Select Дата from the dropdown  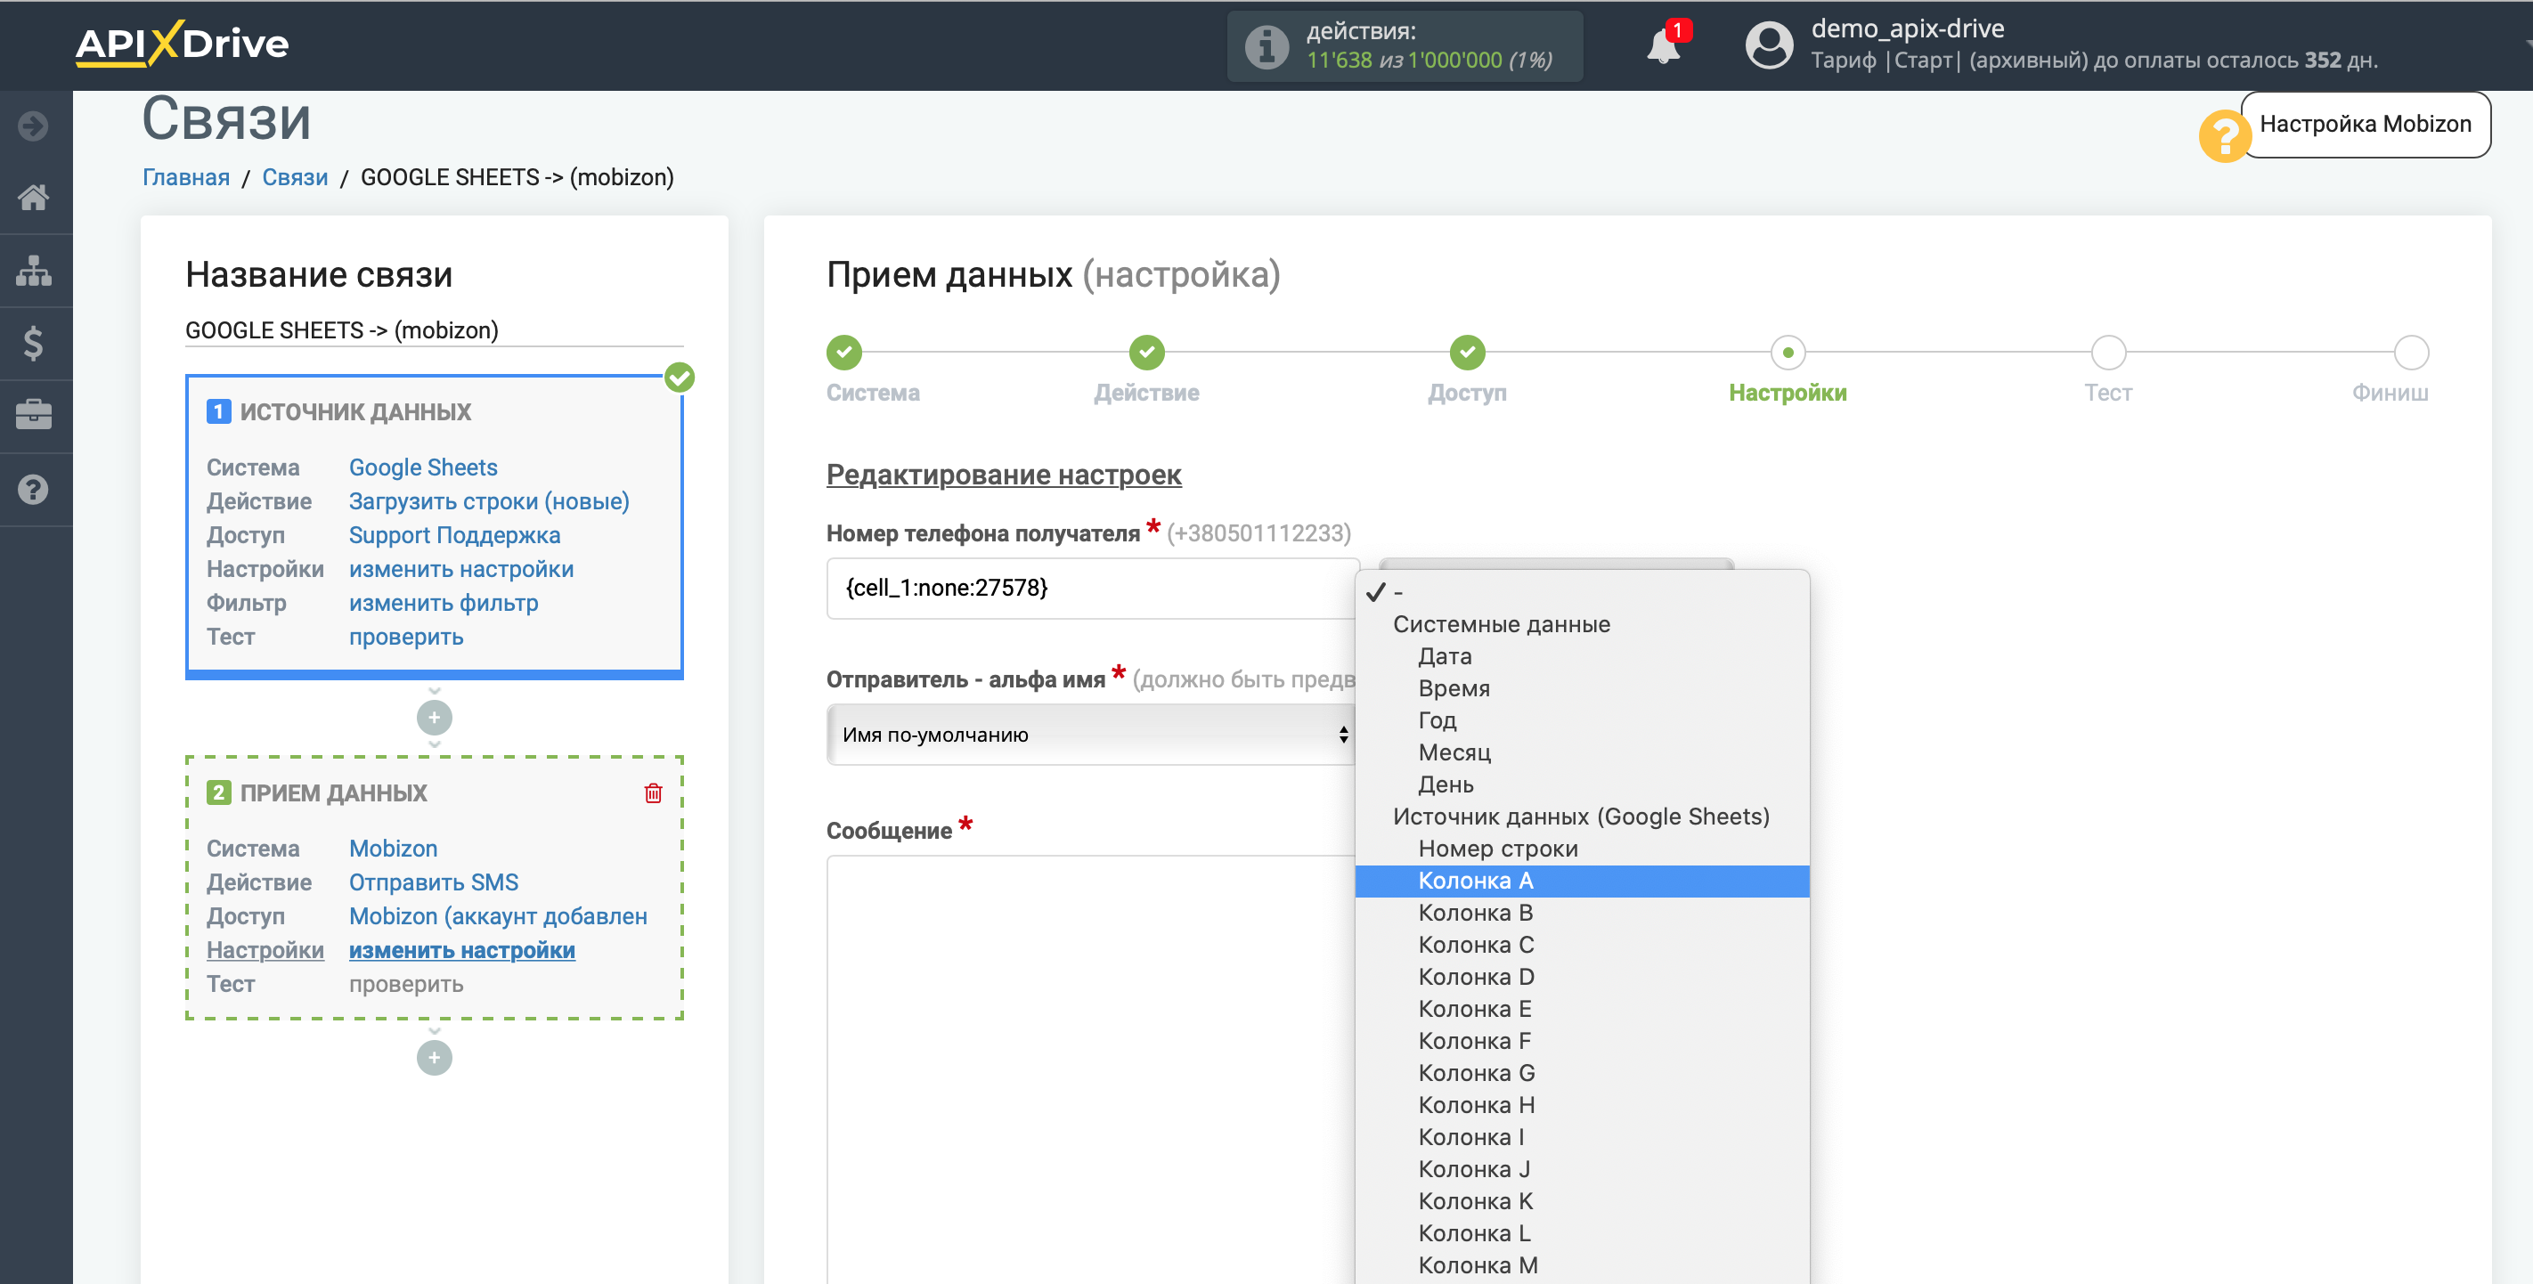tap(1582, 657)
